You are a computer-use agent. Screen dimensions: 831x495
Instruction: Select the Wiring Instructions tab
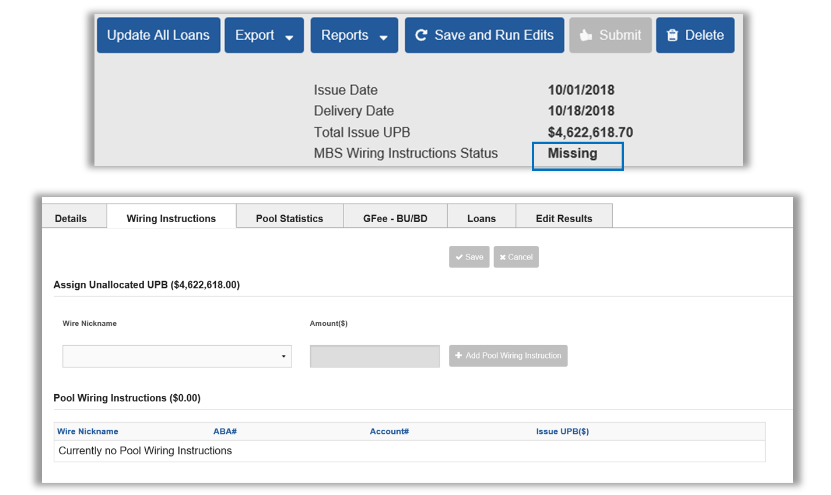pyautogui.click(x=171, y=216)
